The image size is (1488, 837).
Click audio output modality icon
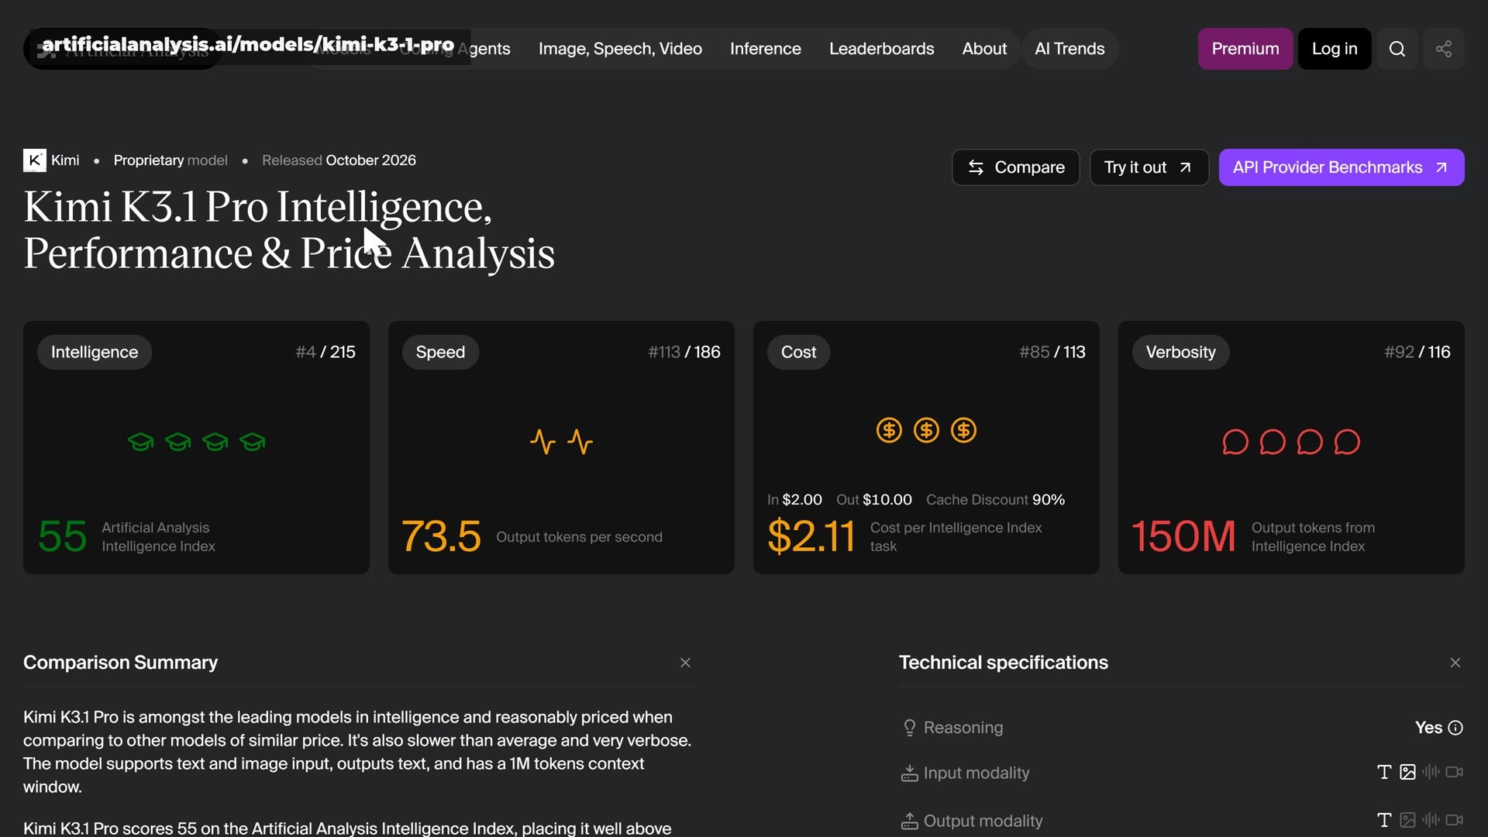[x=1431, y=820]
